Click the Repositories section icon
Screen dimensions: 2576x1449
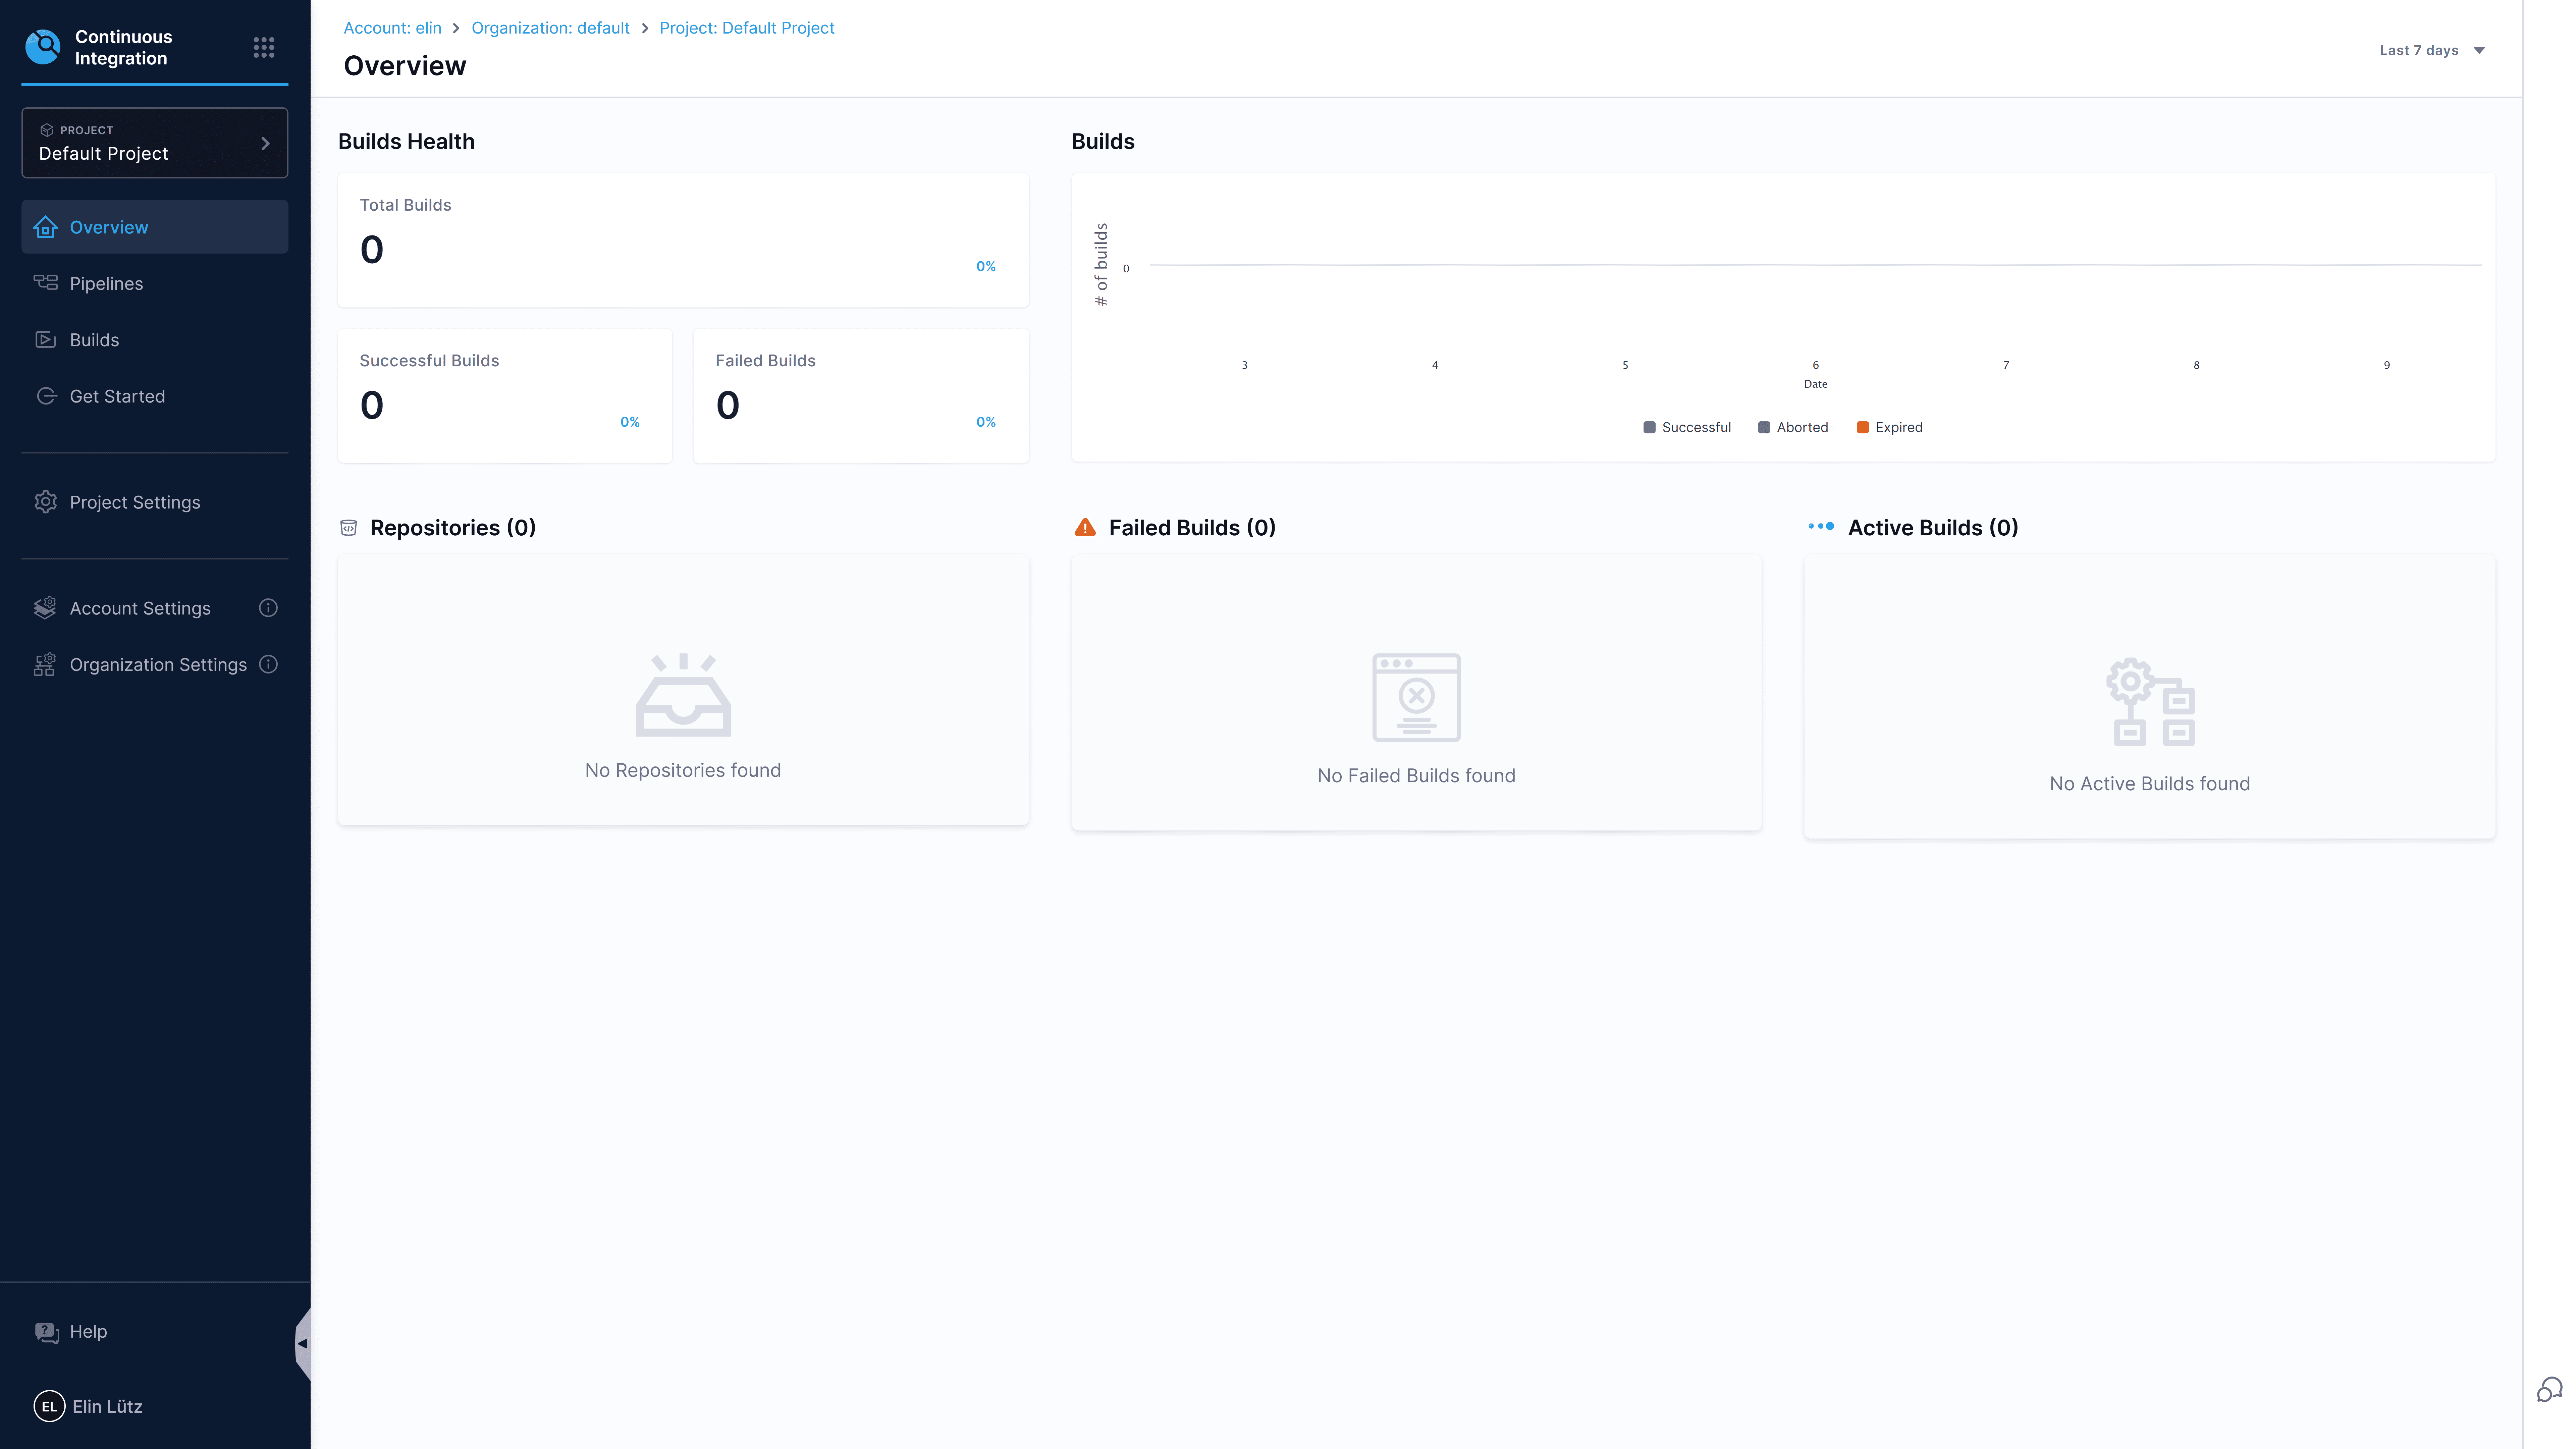[x=348, y=528]
